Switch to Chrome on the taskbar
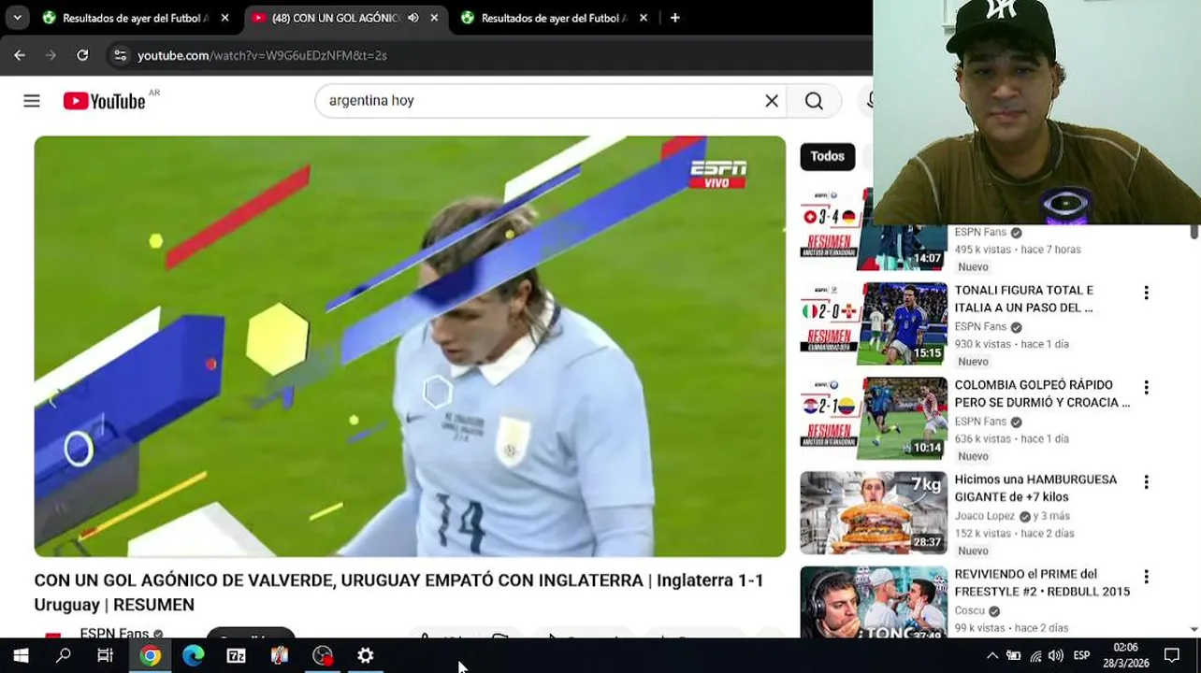Screen dimensions: 1201x673 pyautogui.click(x=150, y=656)
